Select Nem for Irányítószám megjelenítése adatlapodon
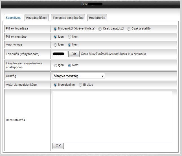The width and height of the screenshot is (182, 156). coord(69,65)
